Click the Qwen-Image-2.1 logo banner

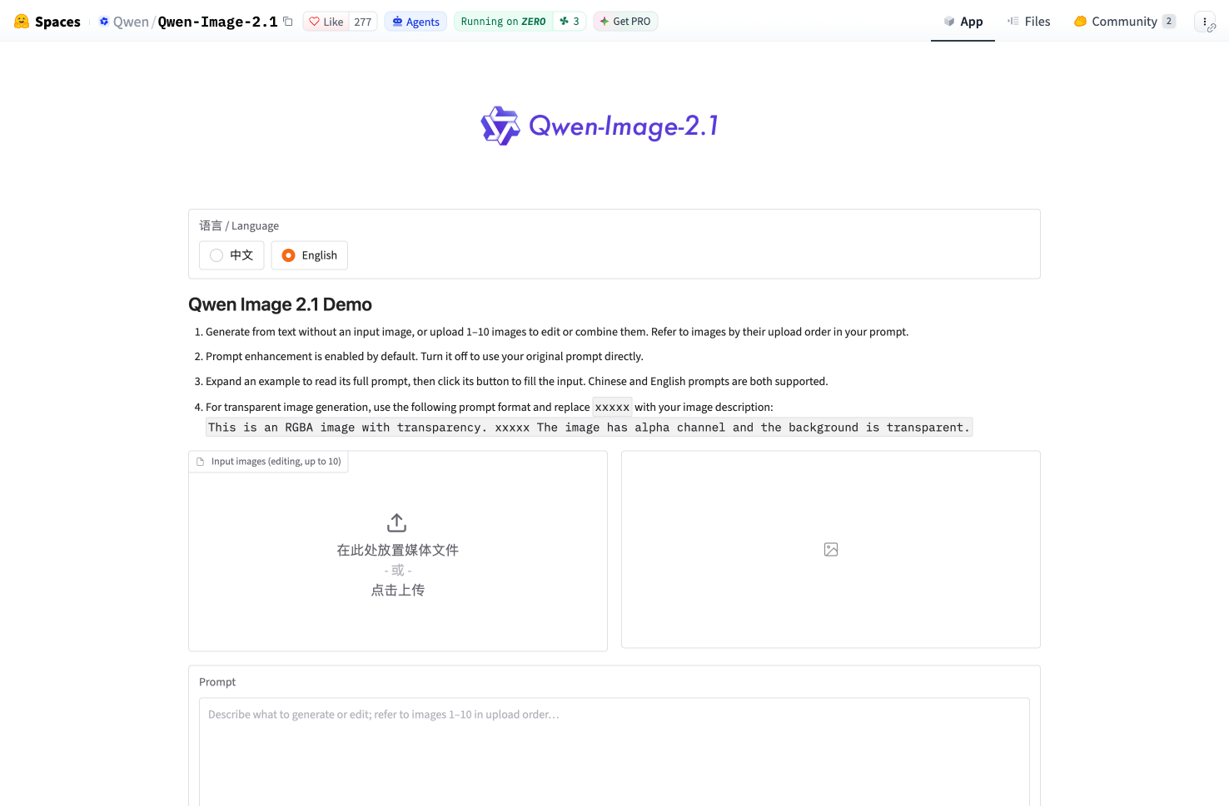[x=600, y=126]
